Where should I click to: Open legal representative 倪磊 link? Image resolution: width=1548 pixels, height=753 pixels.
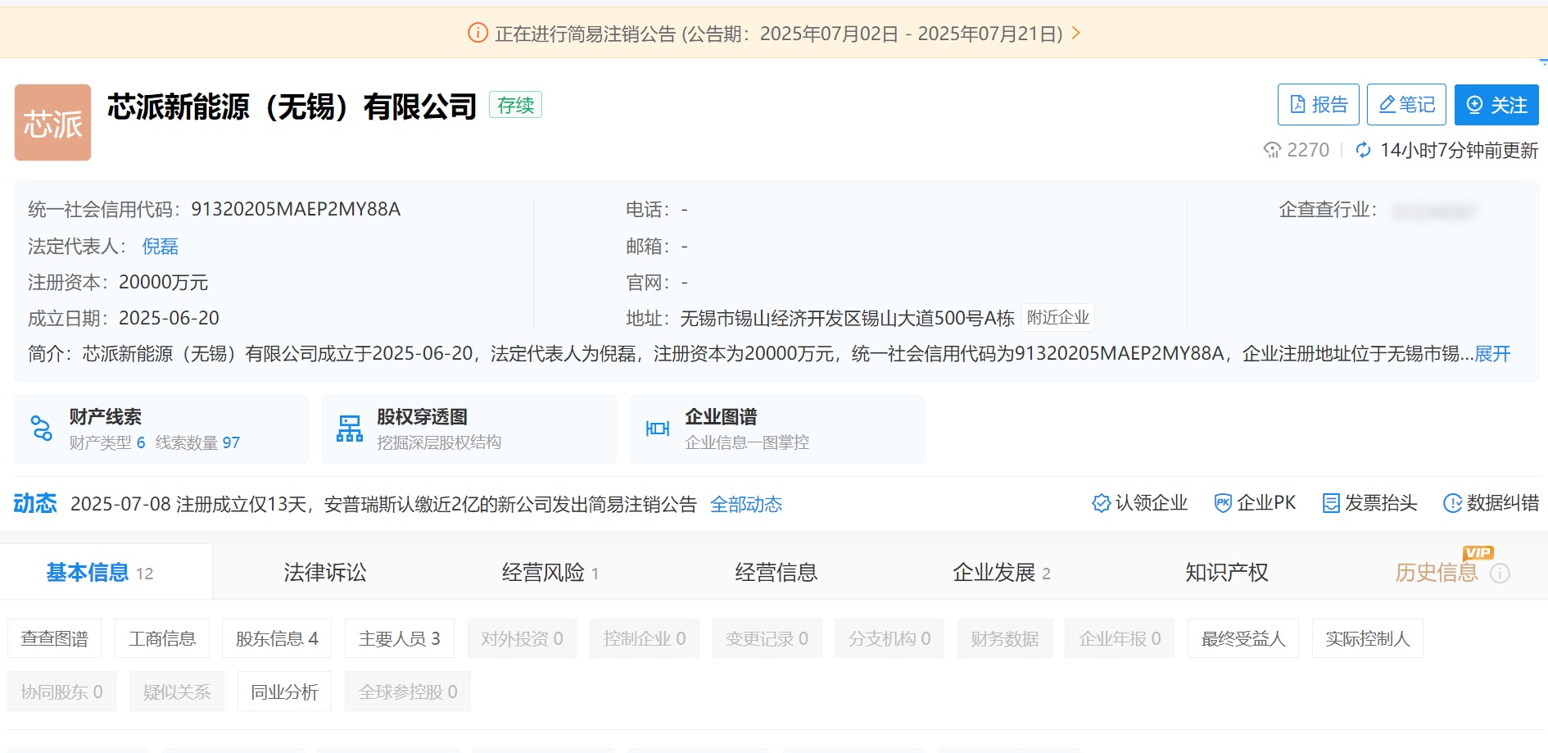pyautogui.click(x=160, y=246)
